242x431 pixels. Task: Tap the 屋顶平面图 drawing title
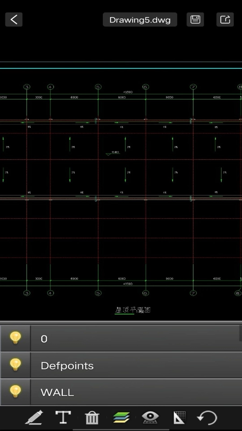(x=133, y=310)
